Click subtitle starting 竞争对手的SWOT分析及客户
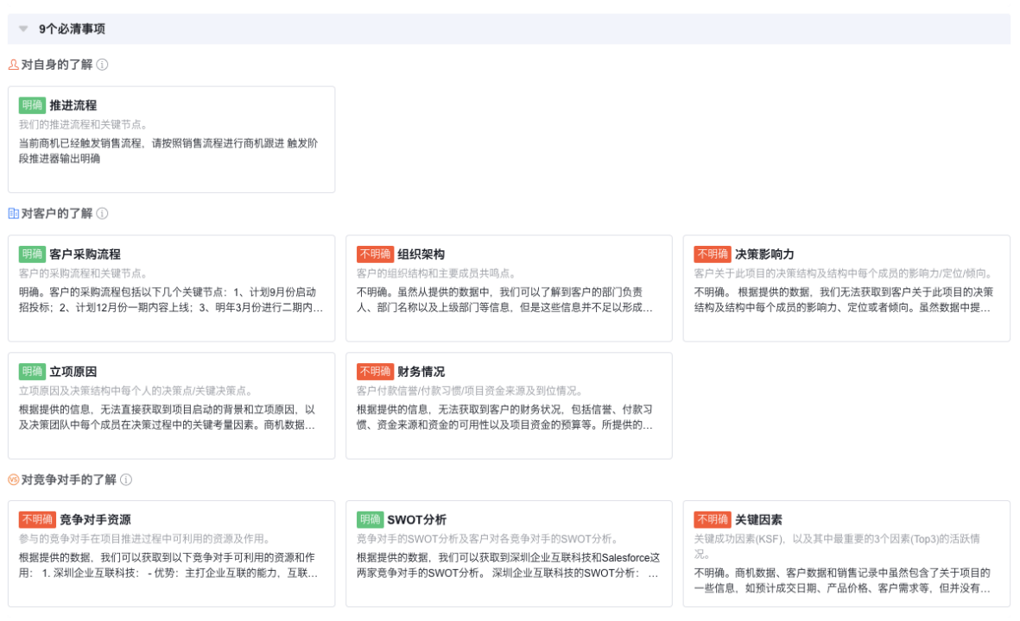This screenshot has height=621, width=1020. [x=487, y=539]
